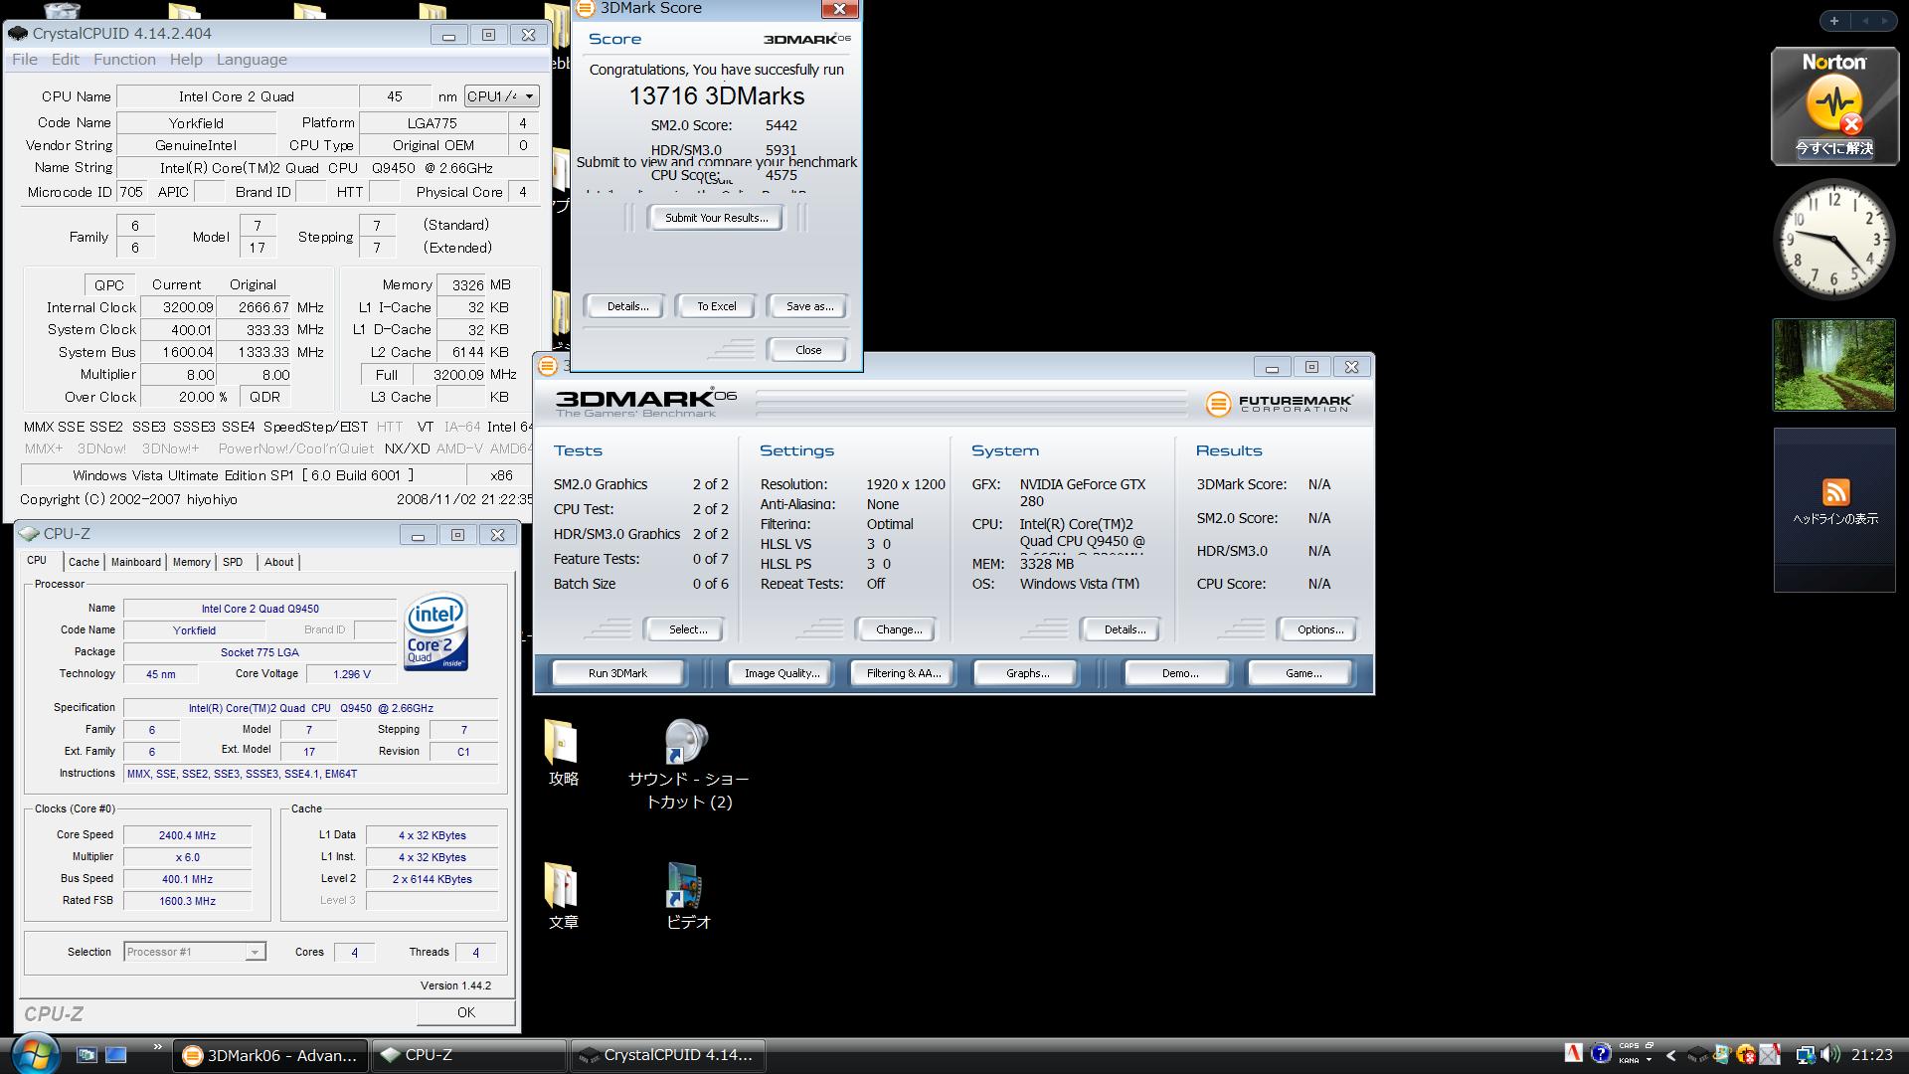Screen dimensions: 1909x1074
Task: Switch to the About tab in CPU-Z
Action: point(279,562)
